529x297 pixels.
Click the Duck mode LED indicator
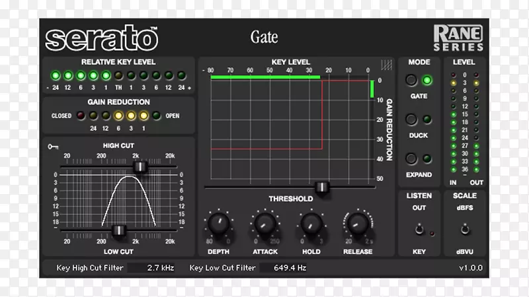pyautogui.click(x=427, y=119)
